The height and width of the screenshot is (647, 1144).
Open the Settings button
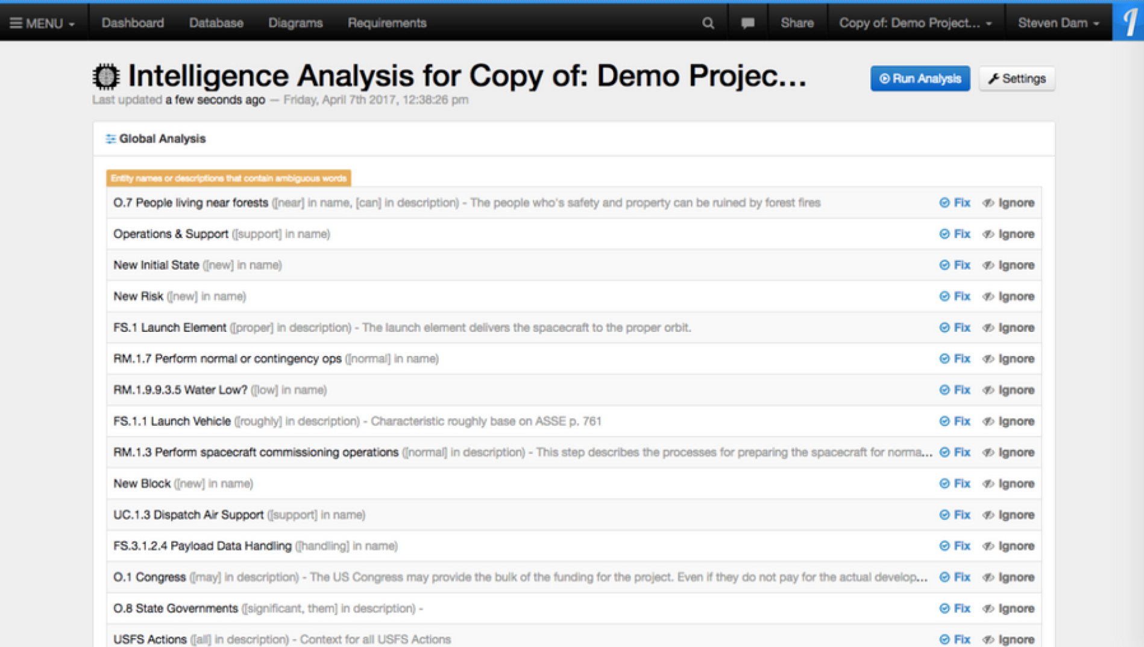pyautogui.click(x=1017, y=79)
